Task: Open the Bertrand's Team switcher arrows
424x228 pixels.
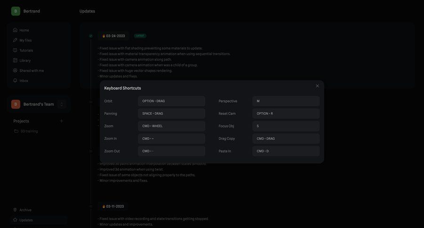Action: 62,104
